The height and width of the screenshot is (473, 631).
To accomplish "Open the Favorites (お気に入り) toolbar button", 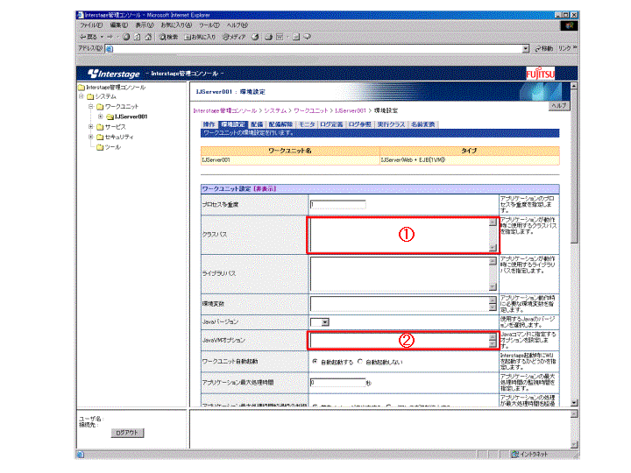I will coord(201,37).
